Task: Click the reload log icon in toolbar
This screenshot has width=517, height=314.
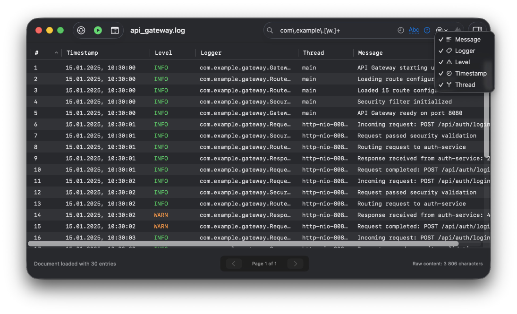Action: pyautogui.click(x=81, y=30)
